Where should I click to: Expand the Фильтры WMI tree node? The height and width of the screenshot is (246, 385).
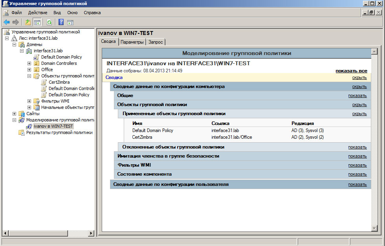pos(29,101)
